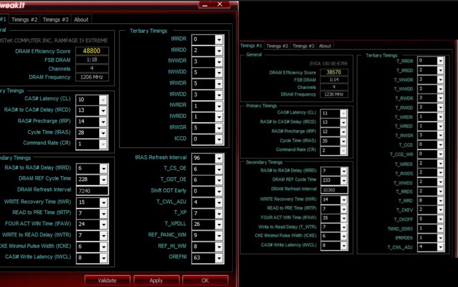Screen dimensions: 458x287
Task: Open the Cycle Time (tRAS) dropdown showing 28
Action: click(x=103, y=133)
